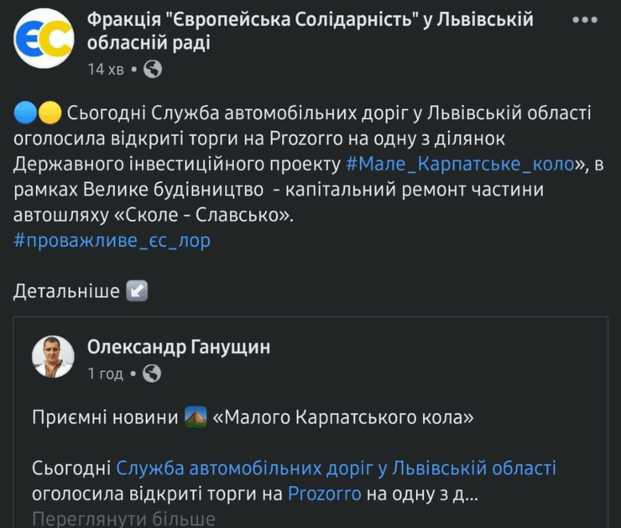Click the ЄС page logo avatar
Screen dimensions: 621x528
[x=44, y=39]
